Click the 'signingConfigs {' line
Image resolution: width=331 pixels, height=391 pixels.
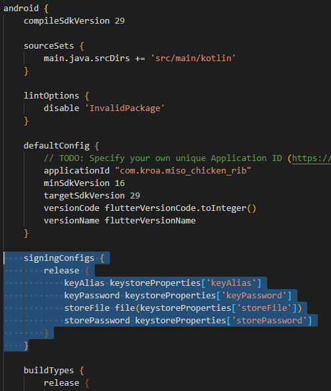click(64, 258)
